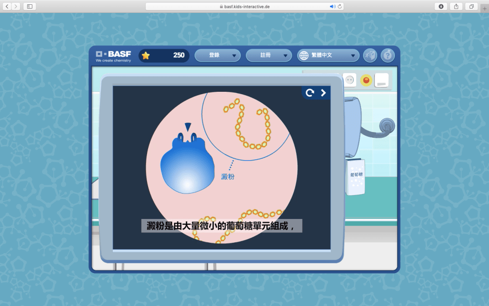Click the 葡萄糖 glucose box
The width and height of the screenshot is (489, 306).
click(356, 176)
